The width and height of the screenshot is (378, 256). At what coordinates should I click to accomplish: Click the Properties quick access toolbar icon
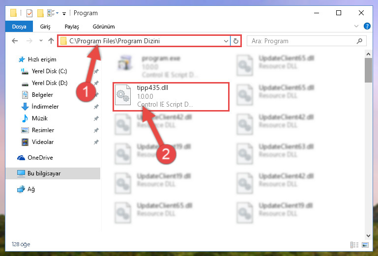click(x=29, y=13)
